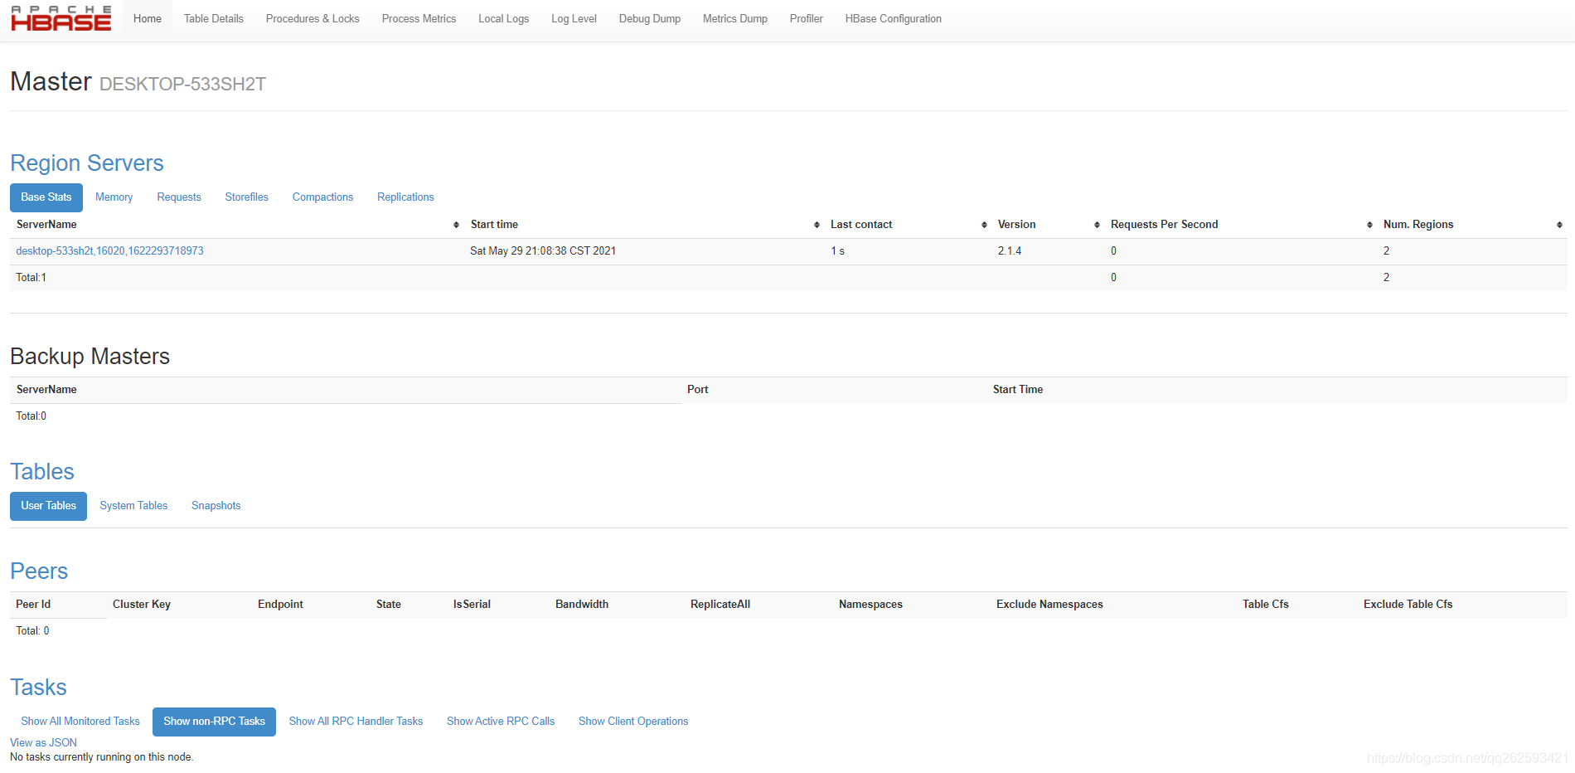Select the Base Stats tab
1575x773 pixels.
click(46, 197)
